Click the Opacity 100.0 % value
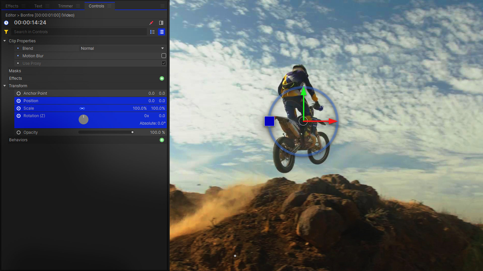Screen dimensions: 483x271 (x=157, y=132)
